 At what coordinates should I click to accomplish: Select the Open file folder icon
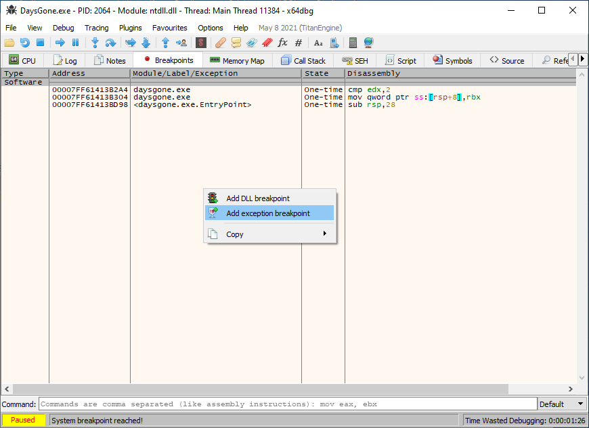9,42
